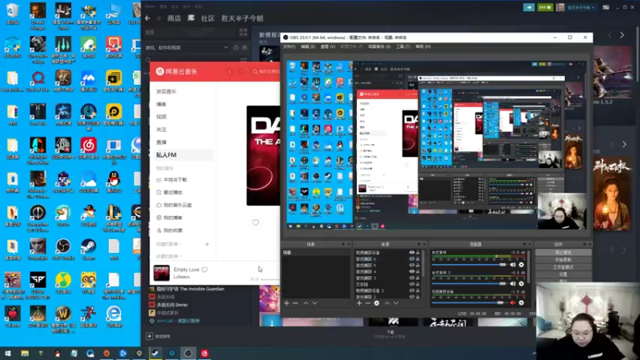Screen dimensions: 640x360
Task: Open OBS 文件(F) menu
Action: 289,46
